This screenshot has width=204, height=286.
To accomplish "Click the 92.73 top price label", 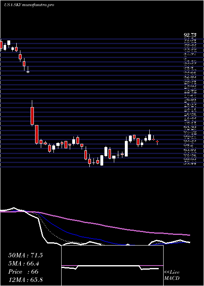I will click(190, 35).
